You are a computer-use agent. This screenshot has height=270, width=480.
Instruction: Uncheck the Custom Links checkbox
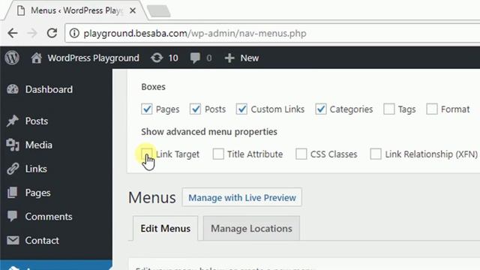241,109
